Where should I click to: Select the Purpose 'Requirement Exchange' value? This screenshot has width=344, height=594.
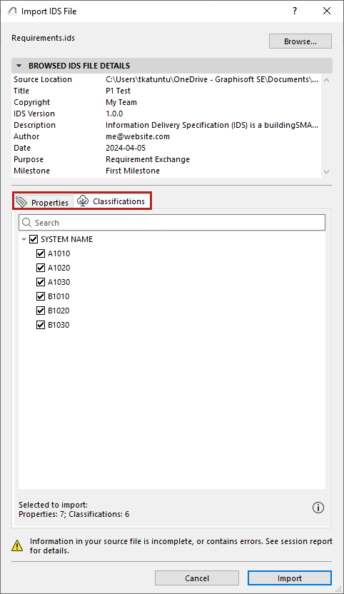pos(148,159)
